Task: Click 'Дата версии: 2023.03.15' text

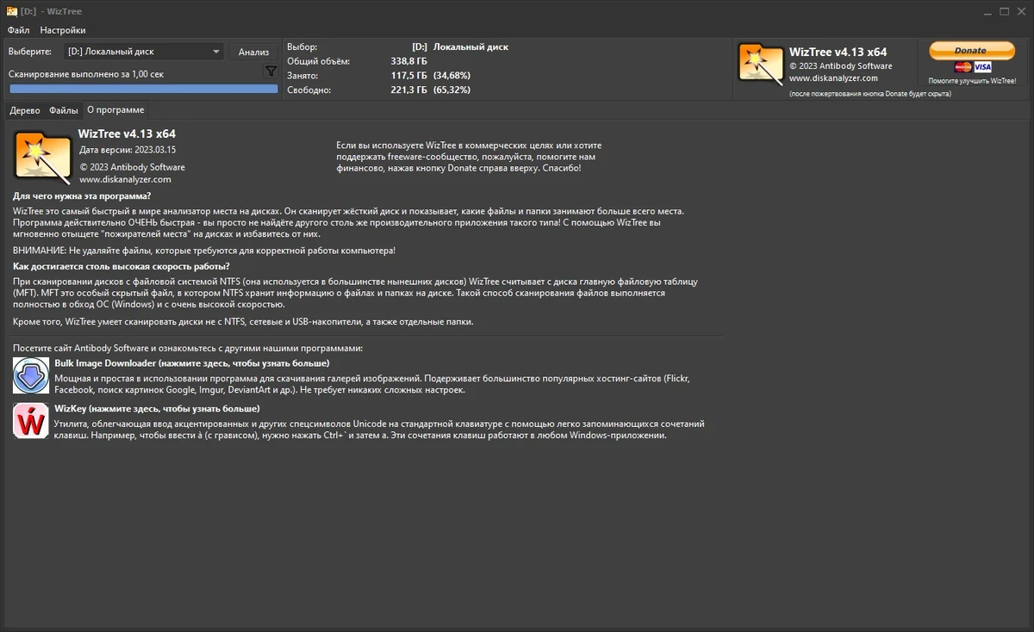Action: (x=128, y=149)
